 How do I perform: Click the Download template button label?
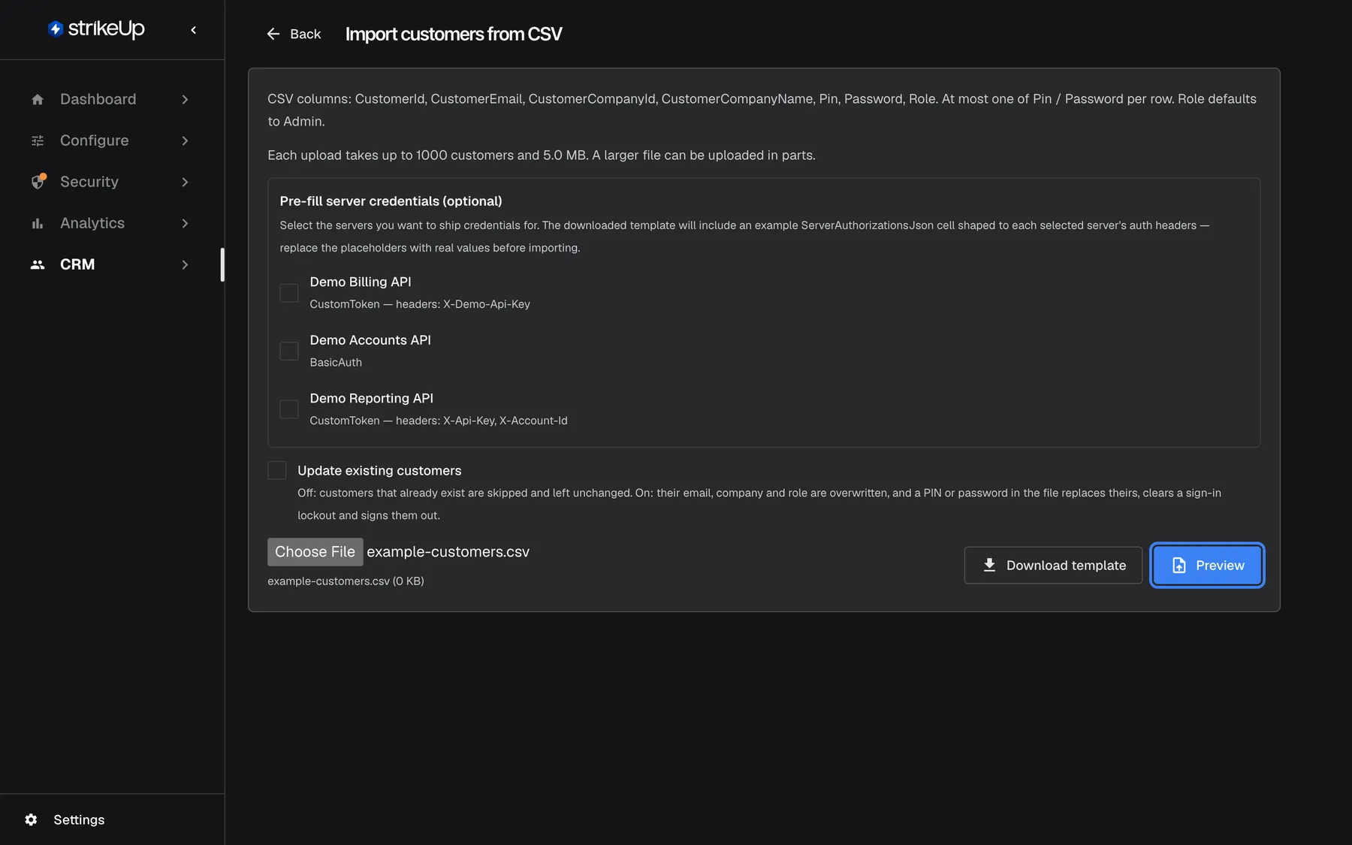point(1066,565)
